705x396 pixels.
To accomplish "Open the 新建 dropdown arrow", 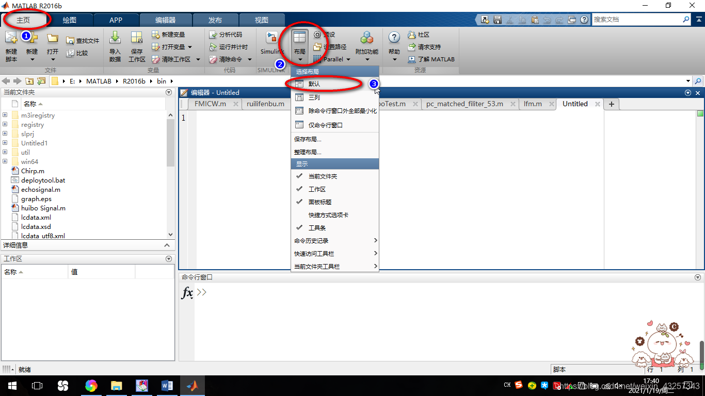I will click(x=32, y=59).
